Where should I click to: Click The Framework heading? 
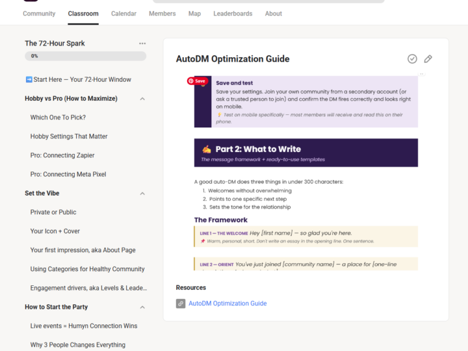(x=220, y=220)
